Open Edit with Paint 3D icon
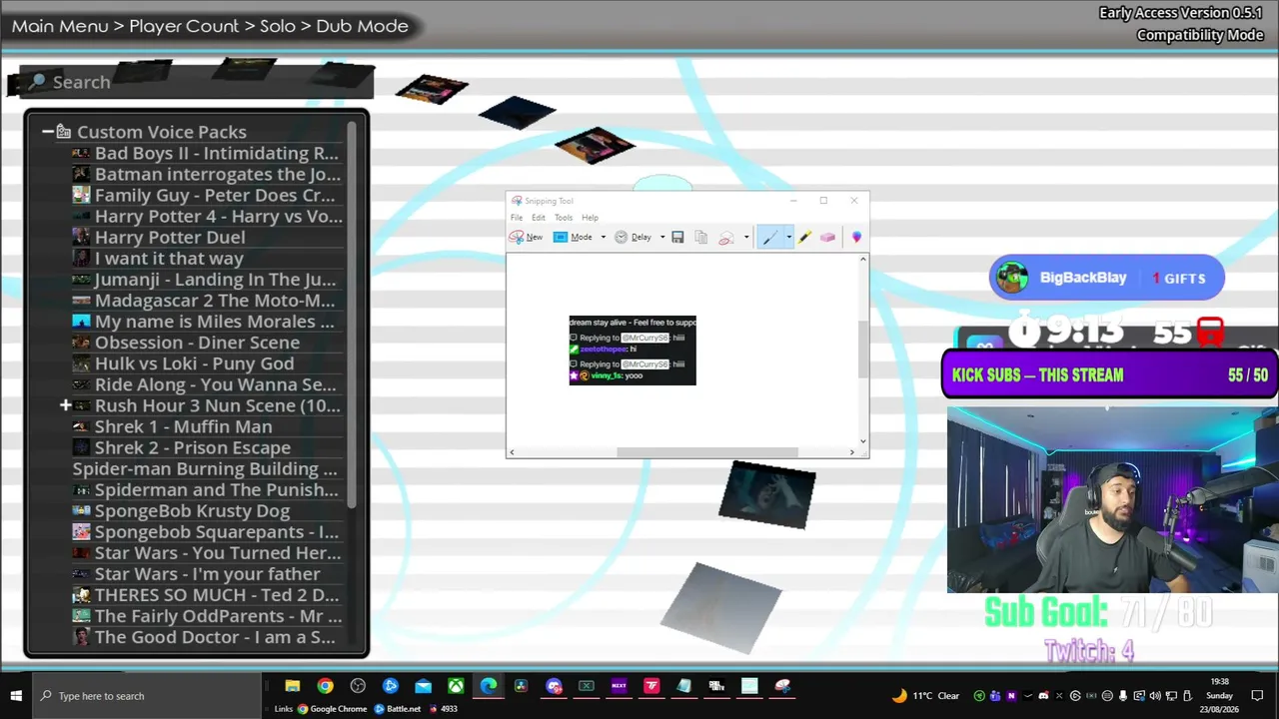This screenshot has width=1279, height=719. [856, 237]
